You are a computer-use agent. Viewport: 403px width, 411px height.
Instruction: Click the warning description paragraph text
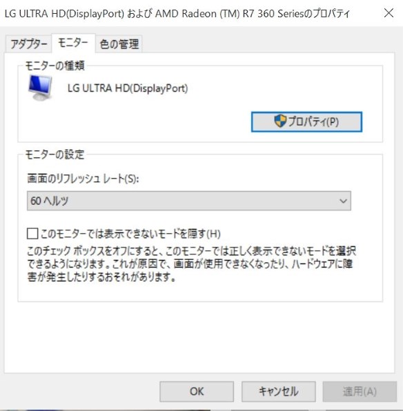click(192, 263)
